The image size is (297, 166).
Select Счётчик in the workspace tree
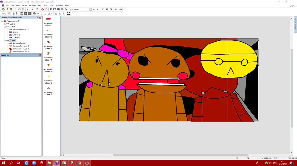16,38
